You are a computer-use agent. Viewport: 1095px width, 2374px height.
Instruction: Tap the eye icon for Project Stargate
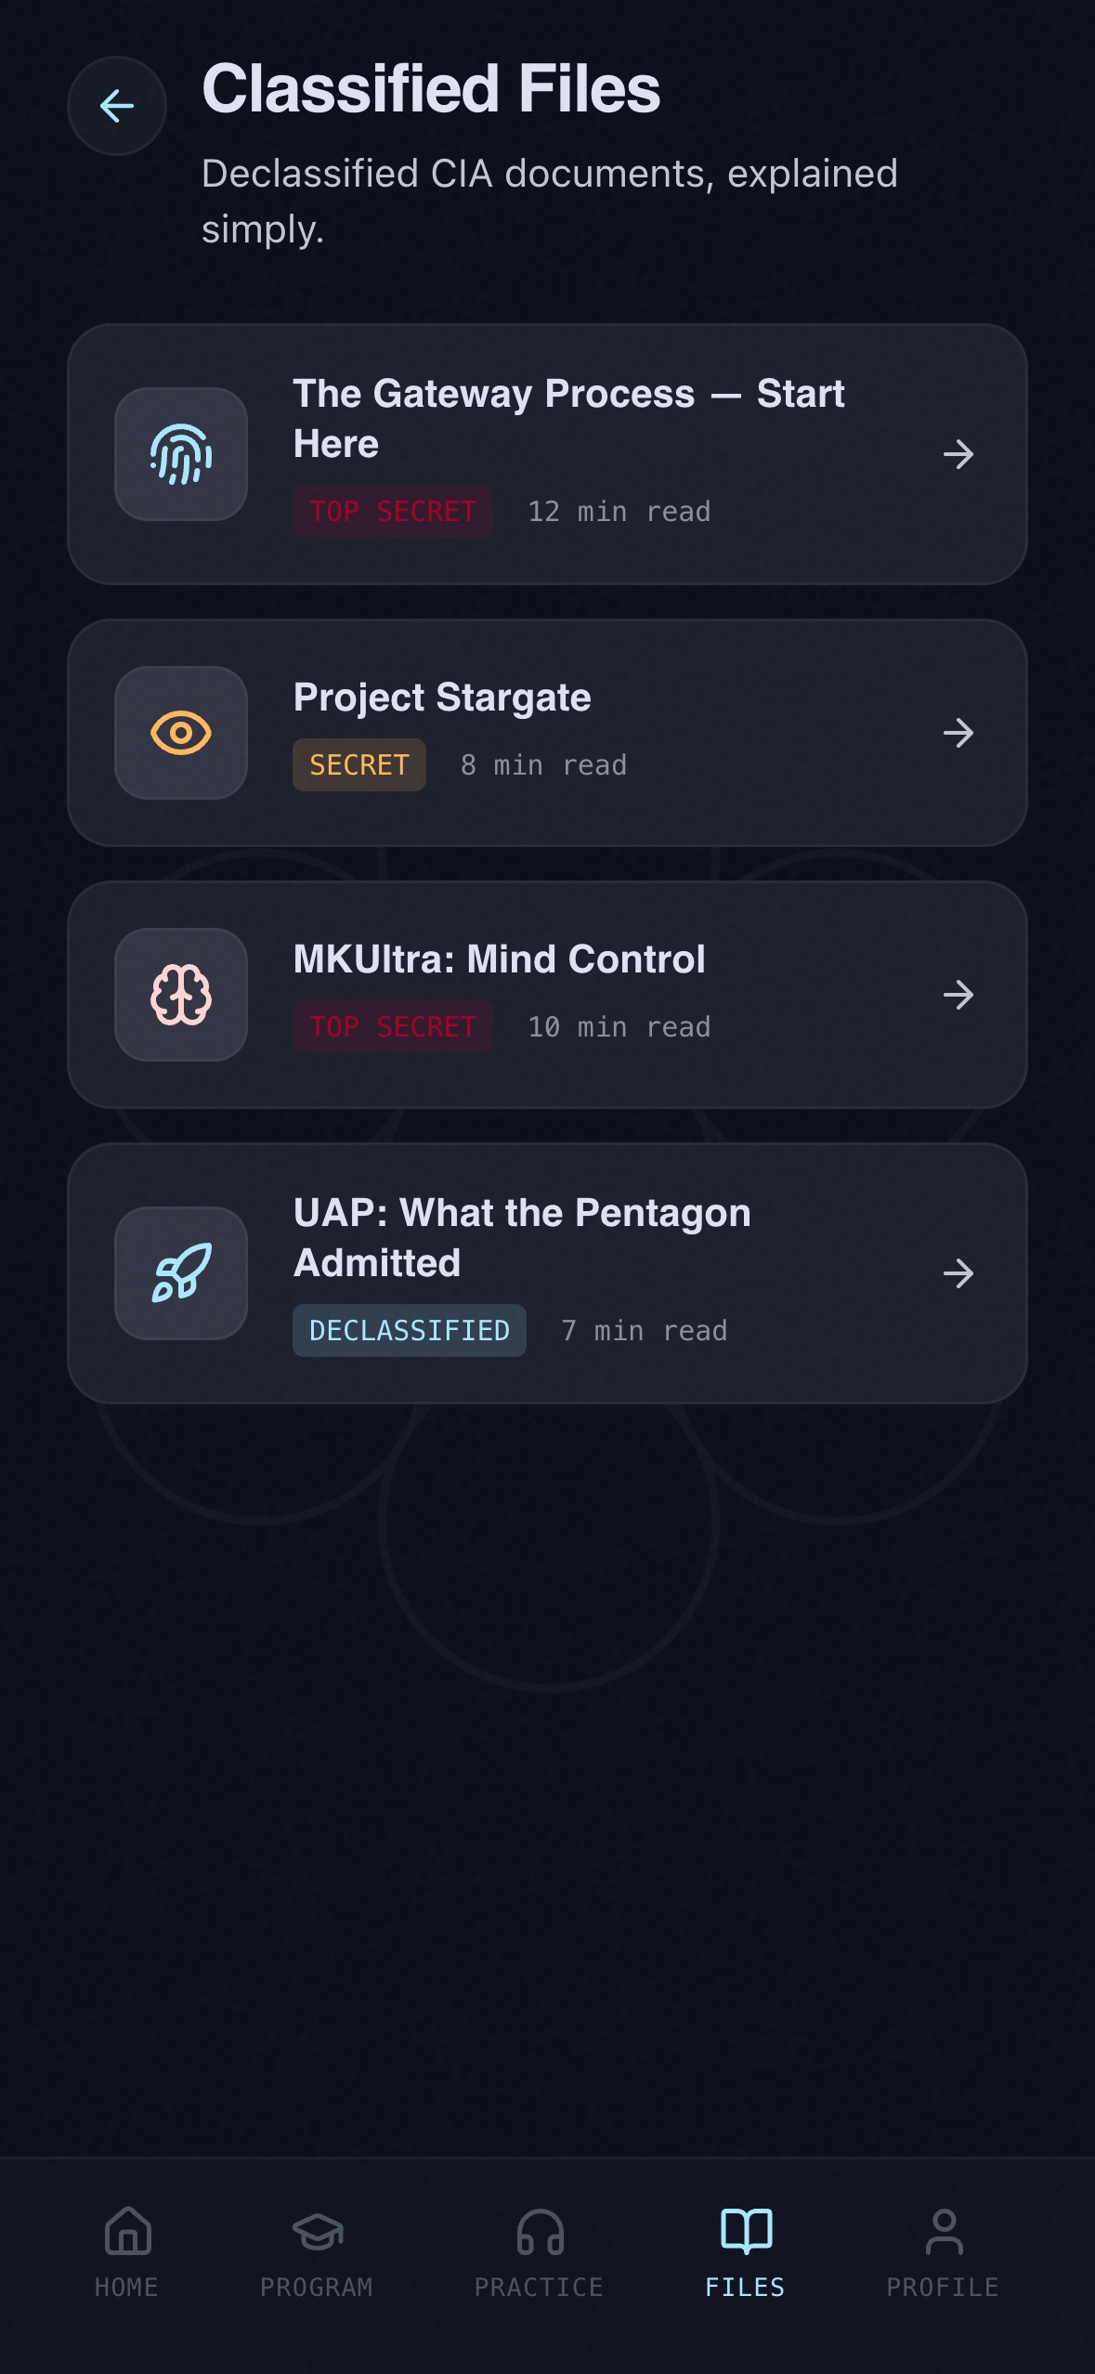click(181, 733)
